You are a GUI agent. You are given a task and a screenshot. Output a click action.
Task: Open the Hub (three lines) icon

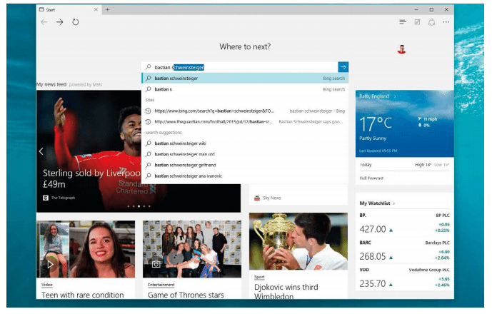403,22
